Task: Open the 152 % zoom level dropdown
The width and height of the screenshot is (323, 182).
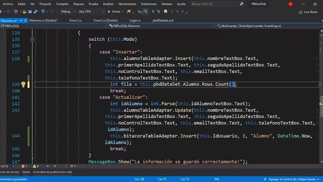Action: coord(8,166)
